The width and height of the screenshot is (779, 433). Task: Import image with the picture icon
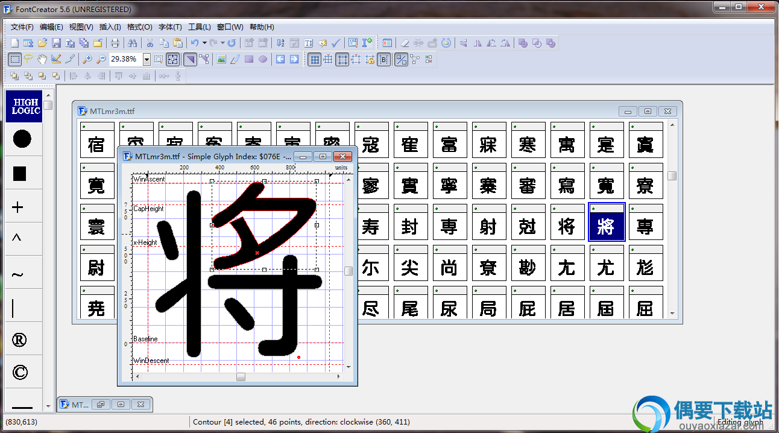(221, 59)
